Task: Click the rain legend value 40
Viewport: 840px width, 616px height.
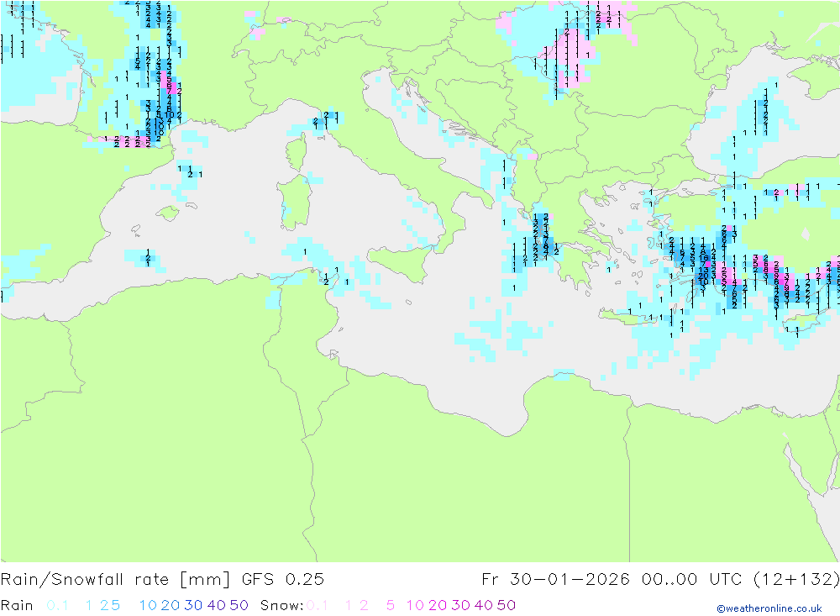Action: (217, 605)
